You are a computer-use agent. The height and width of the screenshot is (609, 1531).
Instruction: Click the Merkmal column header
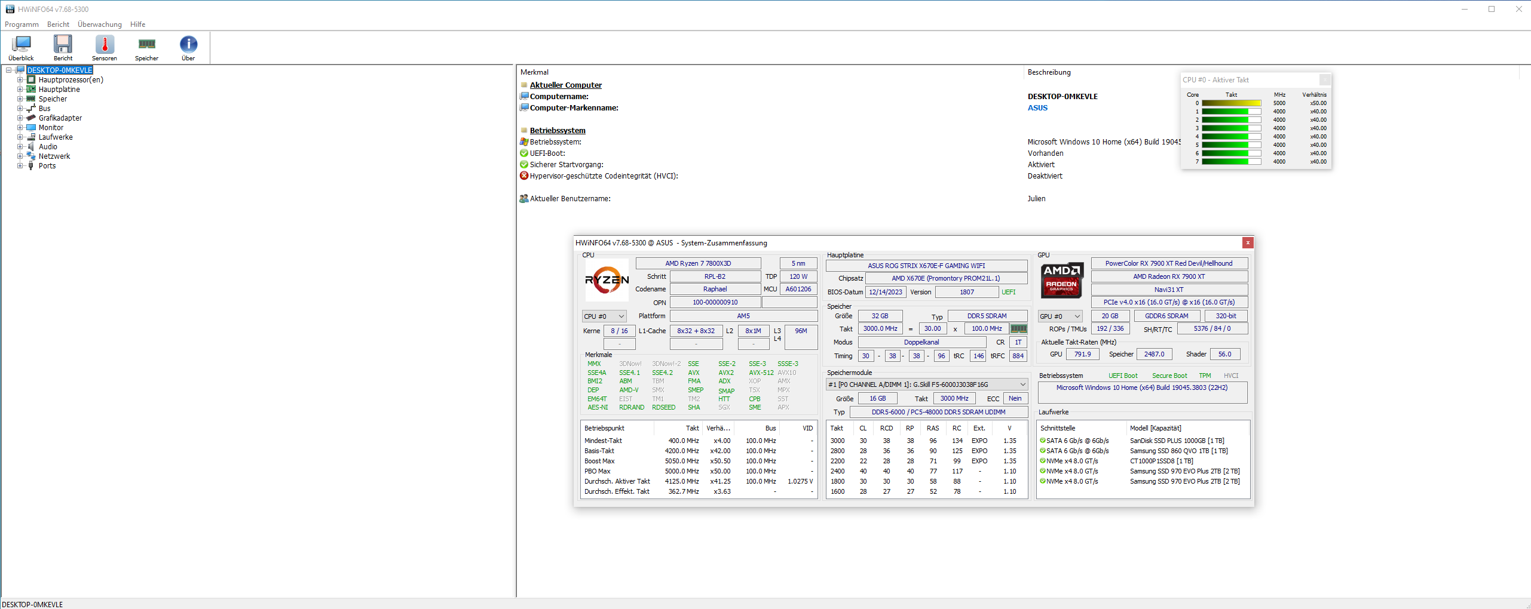(770, 72)
